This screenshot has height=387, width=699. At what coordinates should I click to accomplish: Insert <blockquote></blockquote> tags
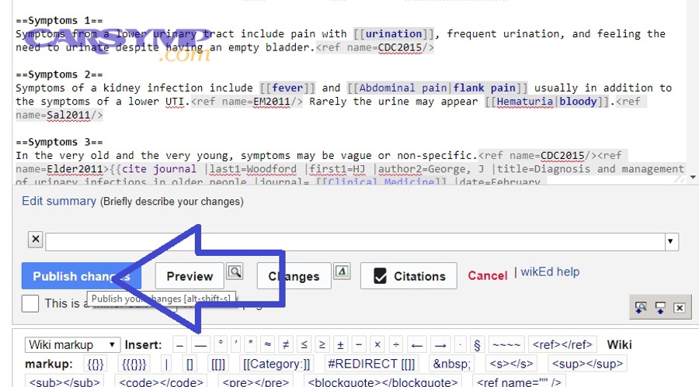(383, 382)
